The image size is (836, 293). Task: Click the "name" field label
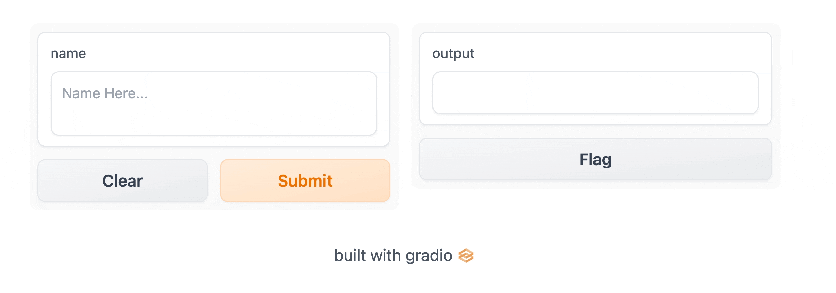[x=68, y=53]
